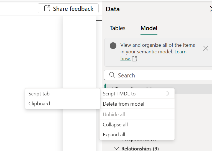The width and height of the screenshot is (212, 151).
Task: Click the info icon in the banner
Action: (x=113, y=46)
